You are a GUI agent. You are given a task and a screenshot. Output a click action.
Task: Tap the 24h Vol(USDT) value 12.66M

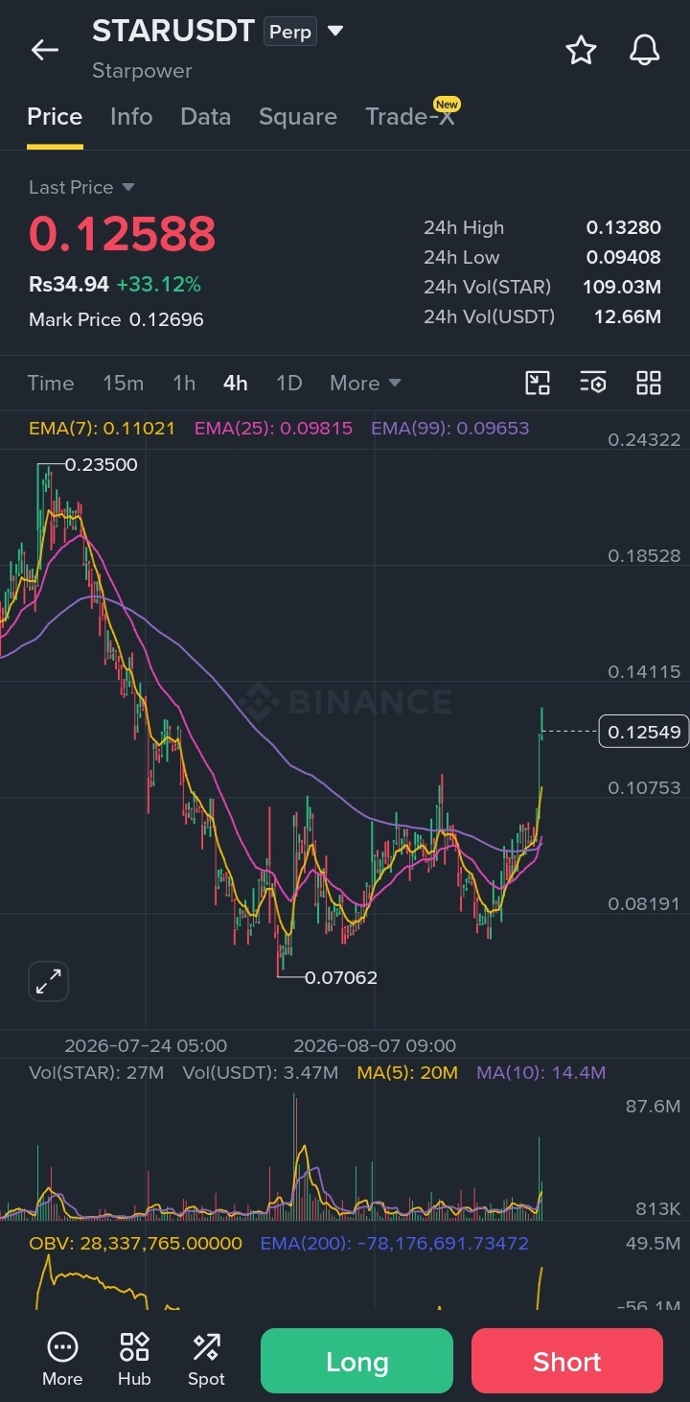pyautogui.click(x=628, y=317)
